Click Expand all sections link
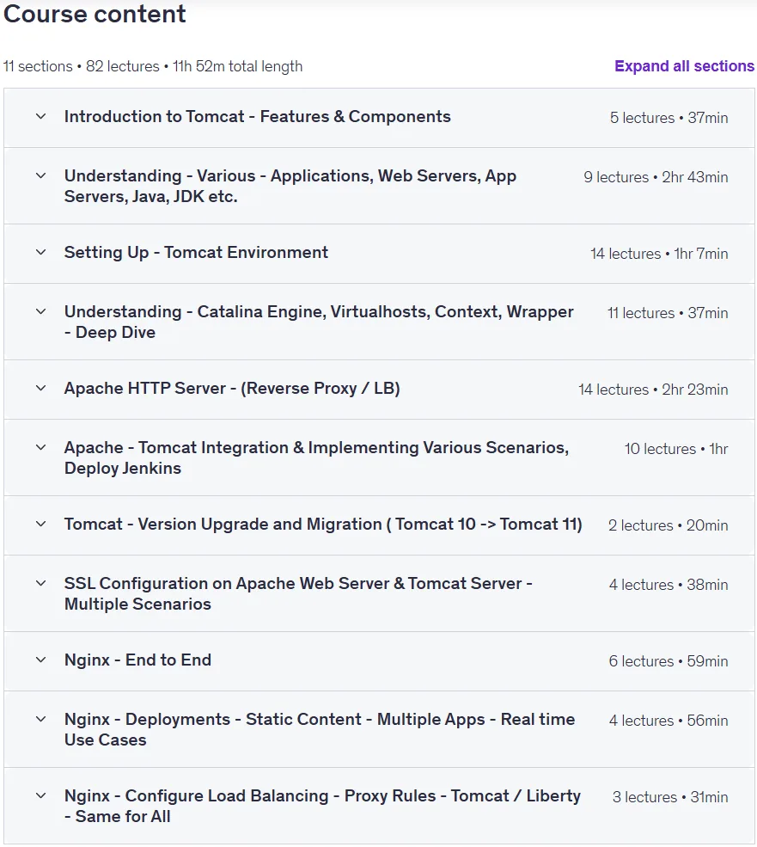The height and width of the screenshot is (847, 757). 684,66
